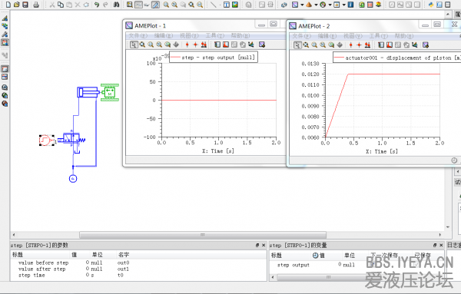Click the Print icon in main toolbar

36,5
